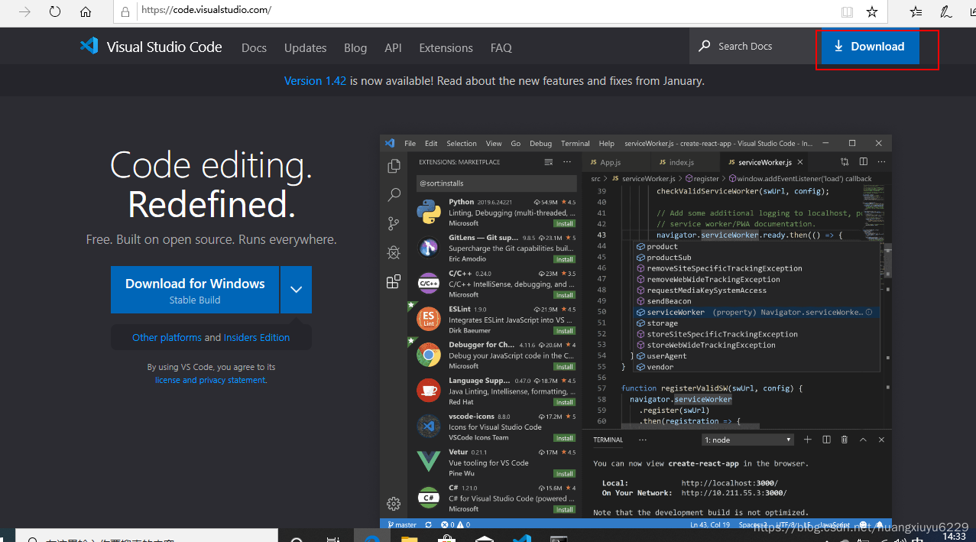Image resolution: width=976 pixels, height=542 pixels.
Task: Click the Manage gear icon at sidebar bottom
Action: point(394,504)
